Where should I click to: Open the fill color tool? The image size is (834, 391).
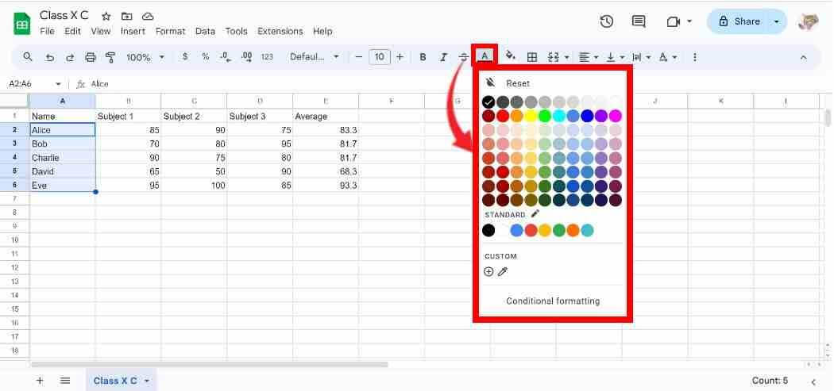[511, 56]
